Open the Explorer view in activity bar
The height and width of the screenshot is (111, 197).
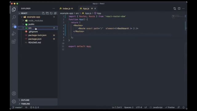pyautogui.click(x=14, y=10)
